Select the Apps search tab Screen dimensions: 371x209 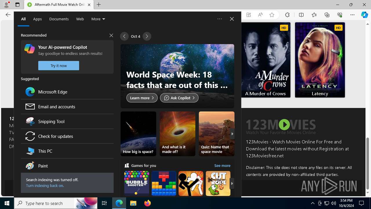point(37,19)
